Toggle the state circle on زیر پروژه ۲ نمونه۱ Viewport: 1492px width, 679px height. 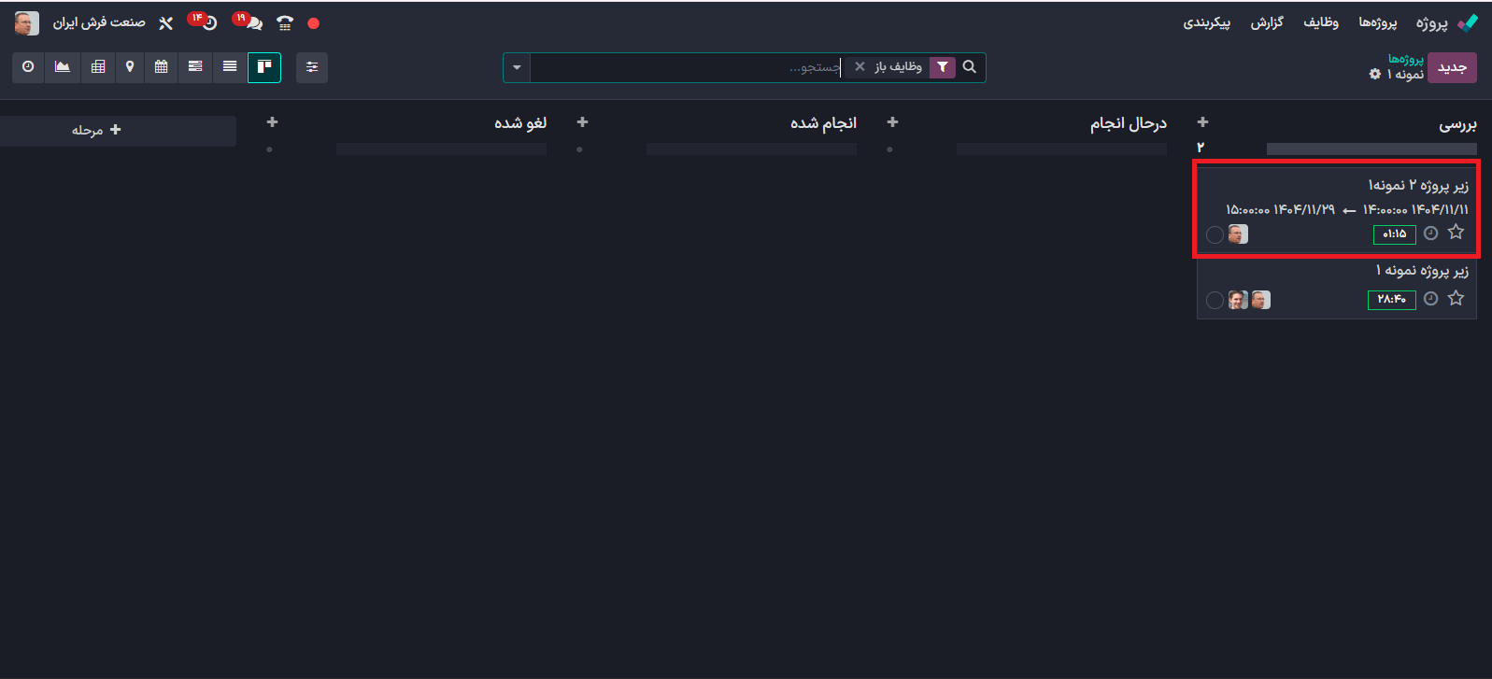(1215, 235)
